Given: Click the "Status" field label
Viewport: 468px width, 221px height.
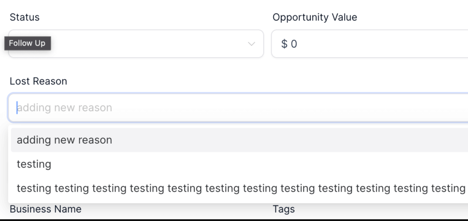Looking at the screenshot, I should pos(25,17).
